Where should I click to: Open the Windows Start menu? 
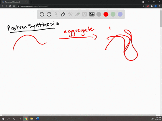coord(3,119)
